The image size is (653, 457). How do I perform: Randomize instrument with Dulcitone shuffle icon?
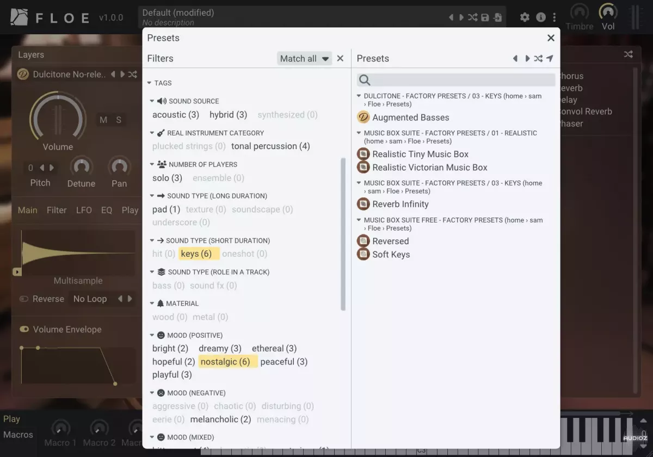132,75
